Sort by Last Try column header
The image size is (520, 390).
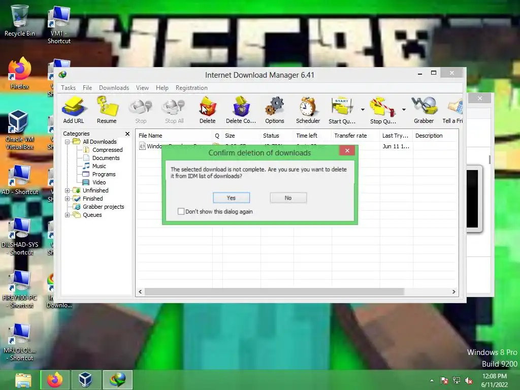click(396, 136)
